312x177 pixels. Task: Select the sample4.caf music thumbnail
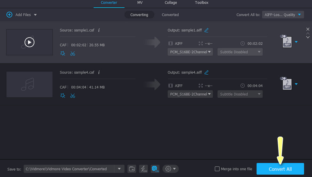point(29,84)
